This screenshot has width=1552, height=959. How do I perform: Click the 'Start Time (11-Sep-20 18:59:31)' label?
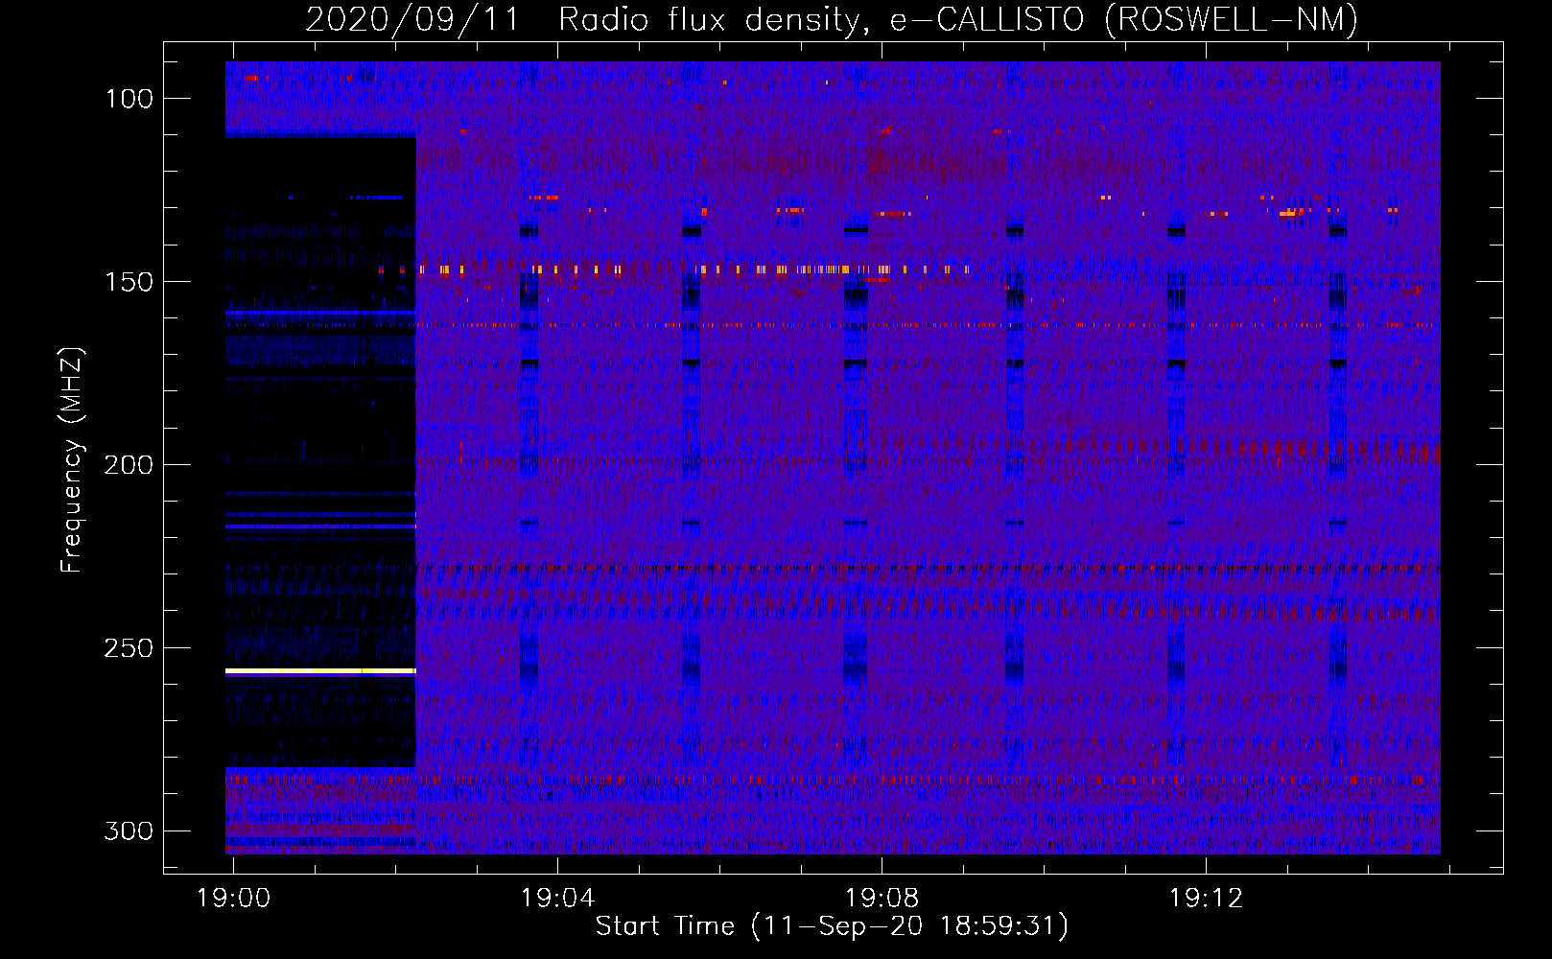coord(832,926)
